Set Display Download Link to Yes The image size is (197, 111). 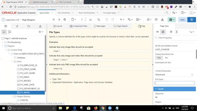(x=159, y=58)
